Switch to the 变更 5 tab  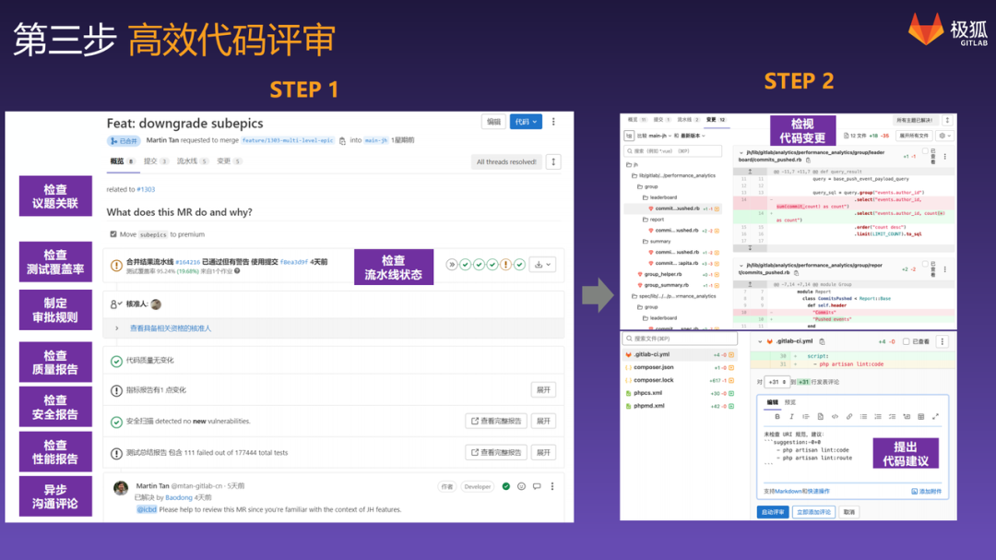pos(230,161)
